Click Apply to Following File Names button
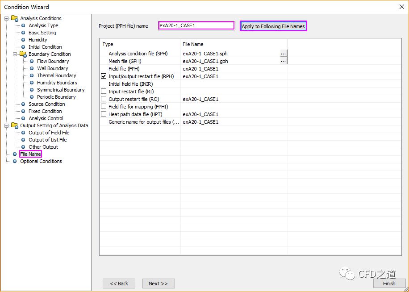Image resolution: width=409 pixels, height=292 pixels. click(273, 26)
